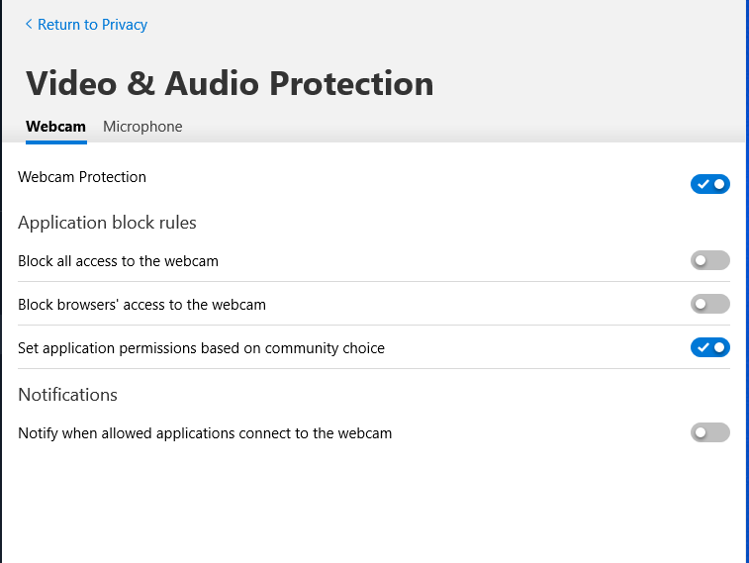Select the Webcam tab
749x563 pixels.
(55, 127)
